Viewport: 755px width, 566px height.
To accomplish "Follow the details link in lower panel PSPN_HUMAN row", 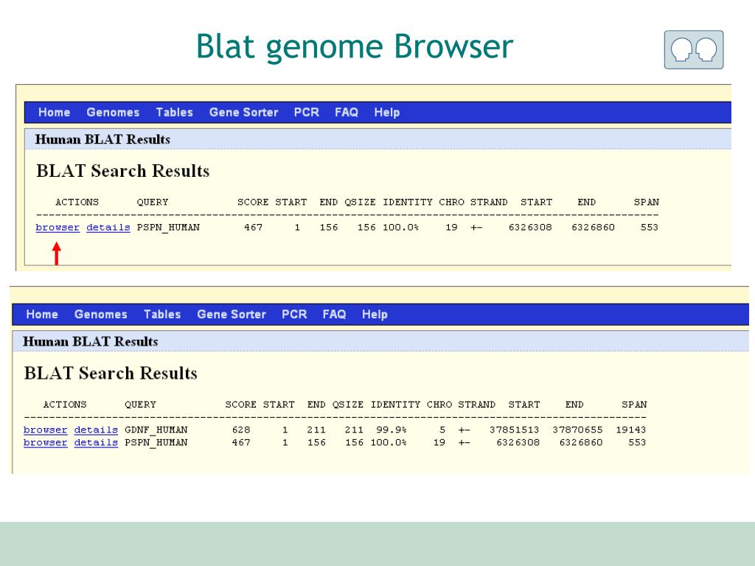I will click(x=97, y=442).
